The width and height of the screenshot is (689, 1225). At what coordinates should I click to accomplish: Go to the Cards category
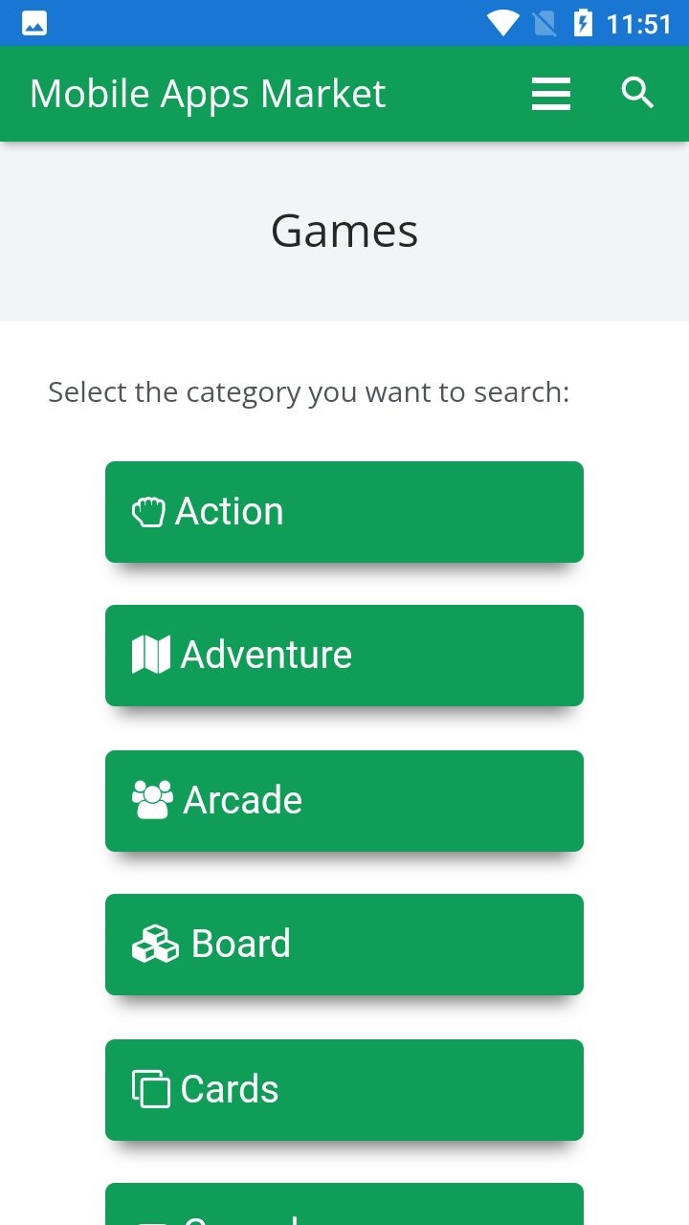click(x=344, y=1090)
